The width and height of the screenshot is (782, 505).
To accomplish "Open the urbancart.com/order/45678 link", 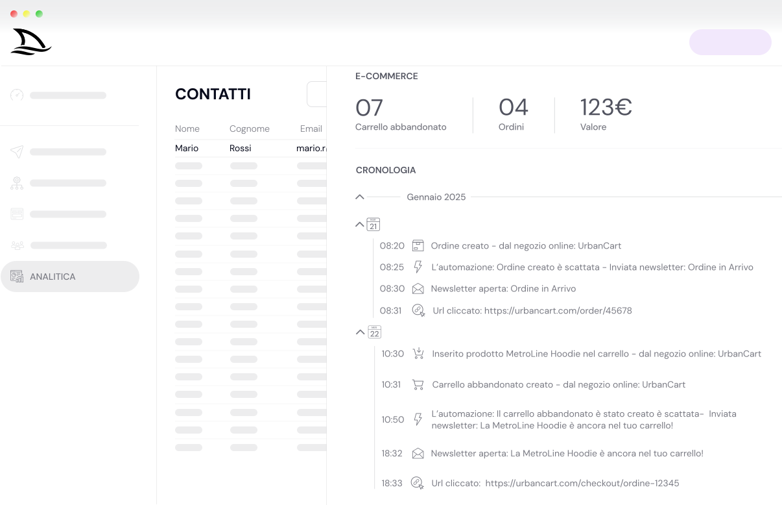I will tap(558, 311).
